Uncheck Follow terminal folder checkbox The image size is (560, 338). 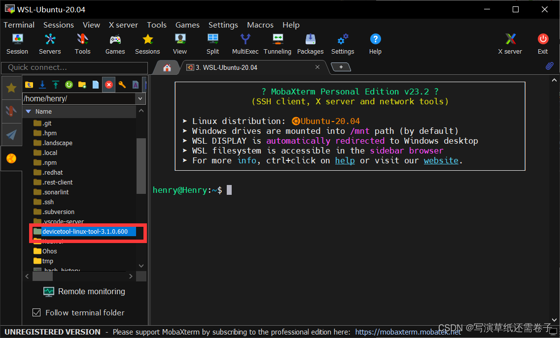click(x=36, y=313)
